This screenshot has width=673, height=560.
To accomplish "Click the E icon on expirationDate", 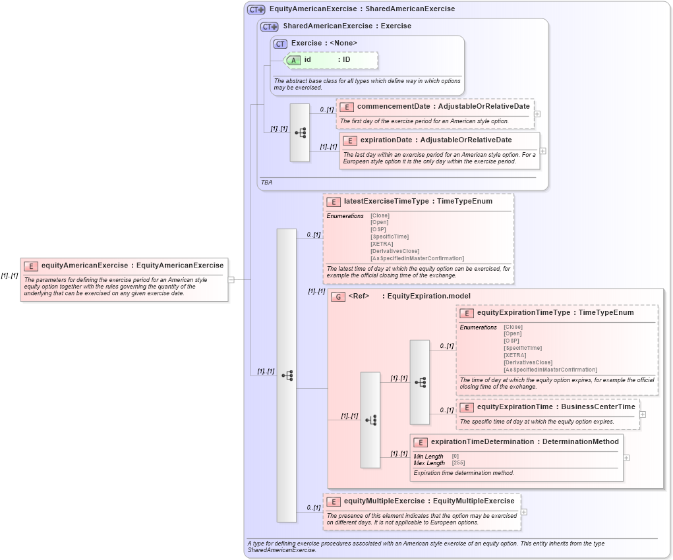I will 350,140.
